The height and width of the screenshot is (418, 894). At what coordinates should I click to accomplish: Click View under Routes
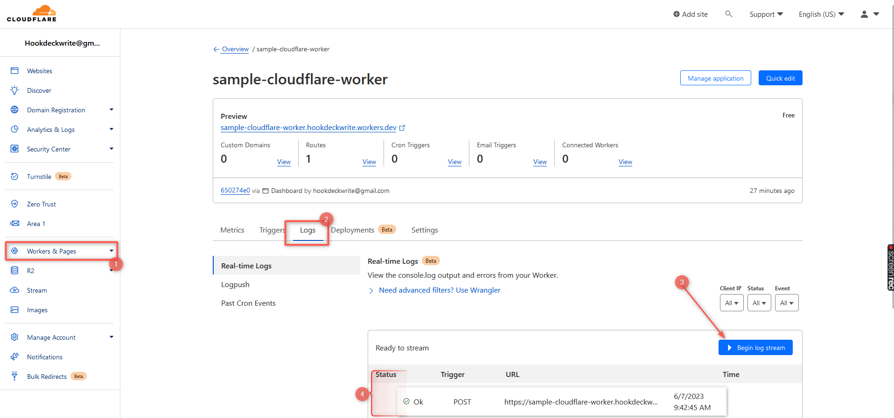pyautogui.click(x=369, y=162)
